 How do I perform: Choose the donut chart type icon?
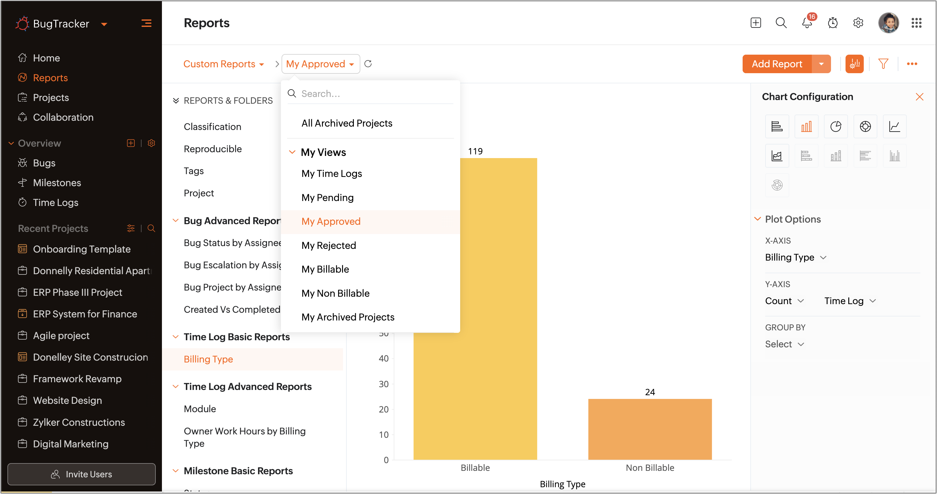tap(865, 127)
